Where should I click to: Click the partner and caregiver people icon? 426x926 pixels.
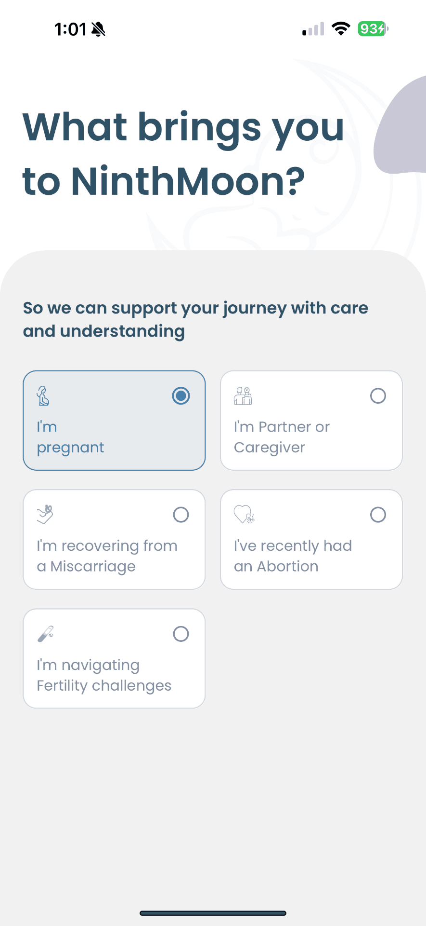coord(243,396)
